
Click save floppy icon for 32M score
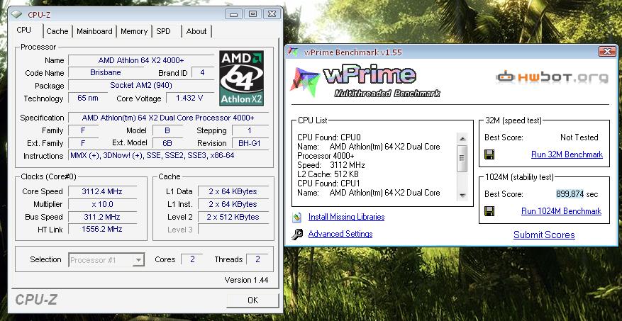(489, 154)
